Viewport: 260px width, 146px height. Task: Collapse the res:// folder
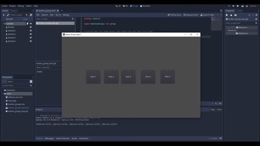pos(3,94)
